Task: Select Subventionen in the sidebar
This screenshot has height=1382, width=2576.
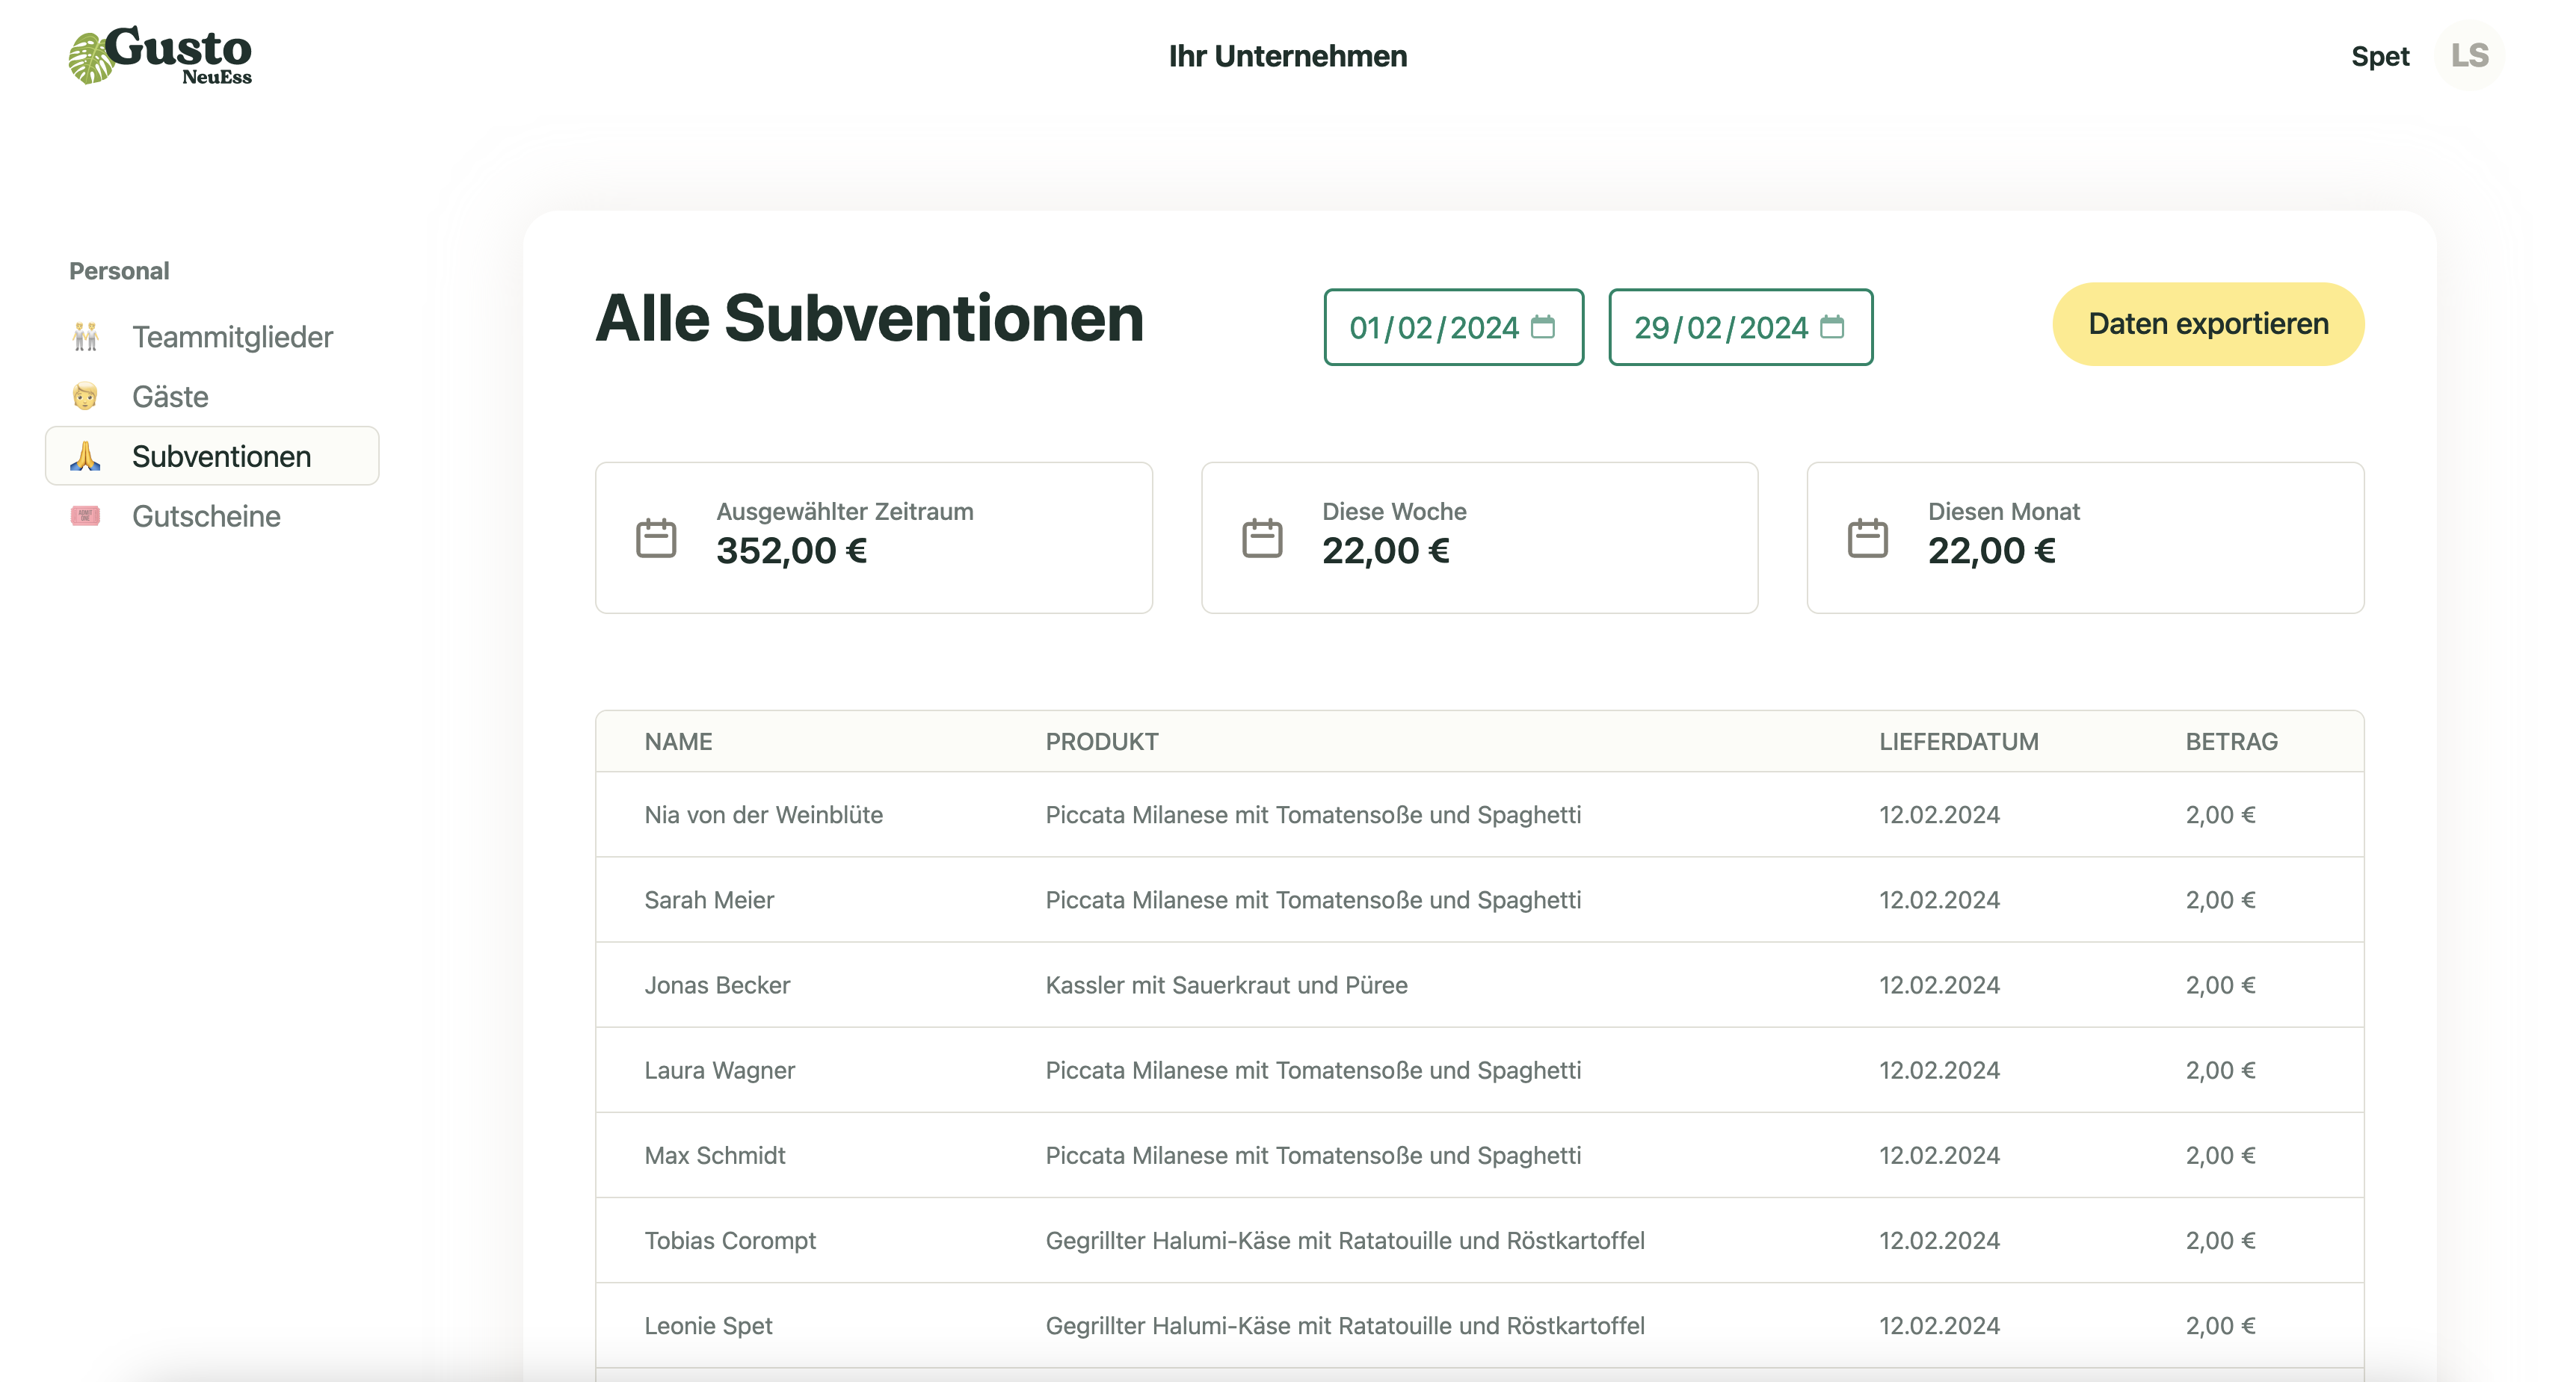Action: 212,456
